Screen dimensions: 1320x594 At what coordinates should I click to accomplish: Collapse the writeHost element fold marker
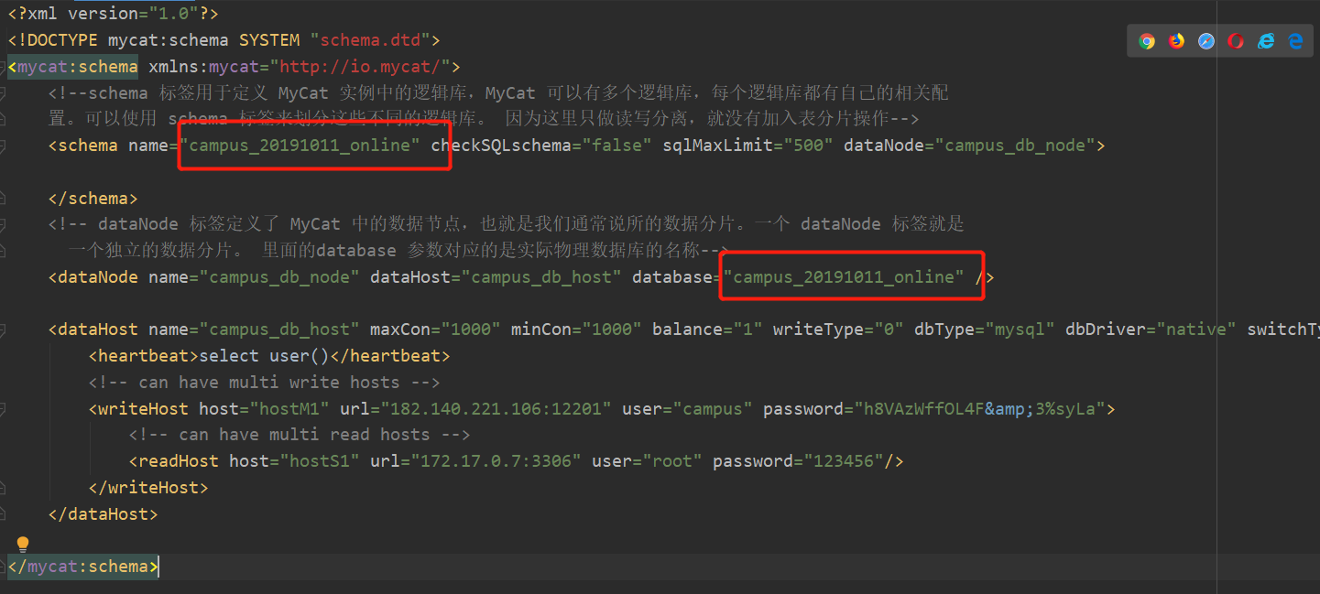(3, 409)
